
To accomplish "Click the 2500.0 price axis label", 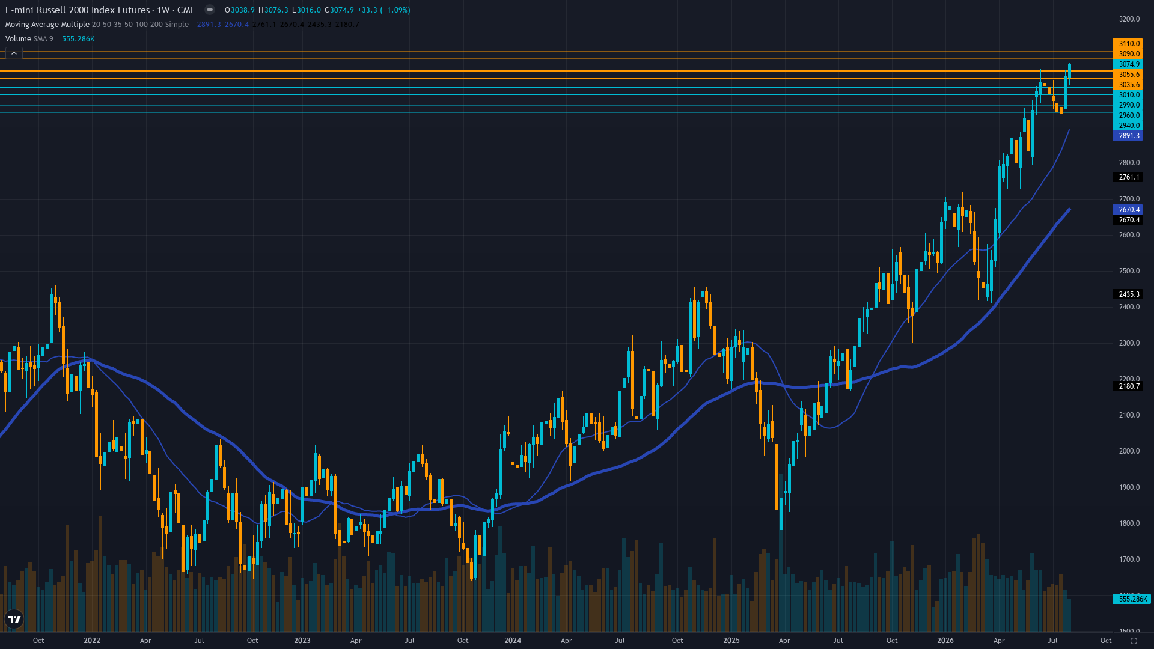I will [1129, 271].
